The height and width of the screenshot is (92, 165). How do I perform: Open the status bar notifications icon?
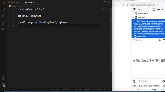[109, 89]
